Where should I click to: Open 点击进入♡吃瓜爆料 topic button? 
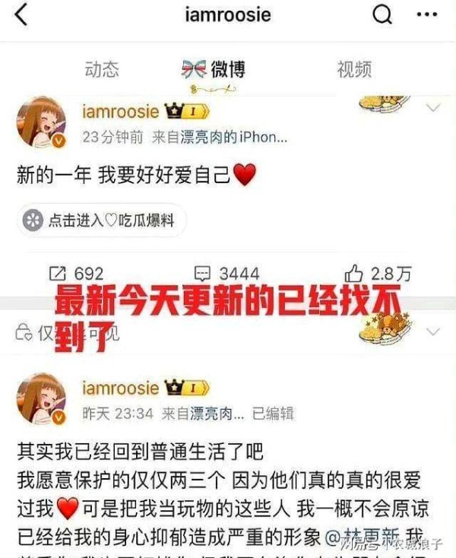click(x=101, y=220)
